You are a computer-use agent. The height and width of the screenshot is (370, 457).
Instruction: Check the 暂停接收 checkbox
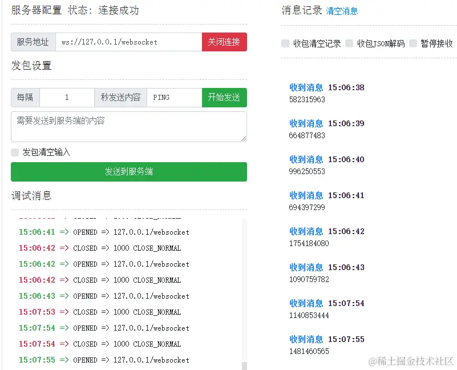click(x=413, y=43)
